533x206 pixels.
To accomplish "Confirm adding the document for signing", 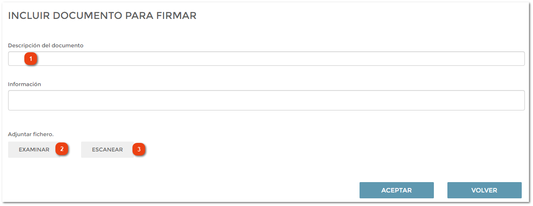I will [x=396, y=190].
